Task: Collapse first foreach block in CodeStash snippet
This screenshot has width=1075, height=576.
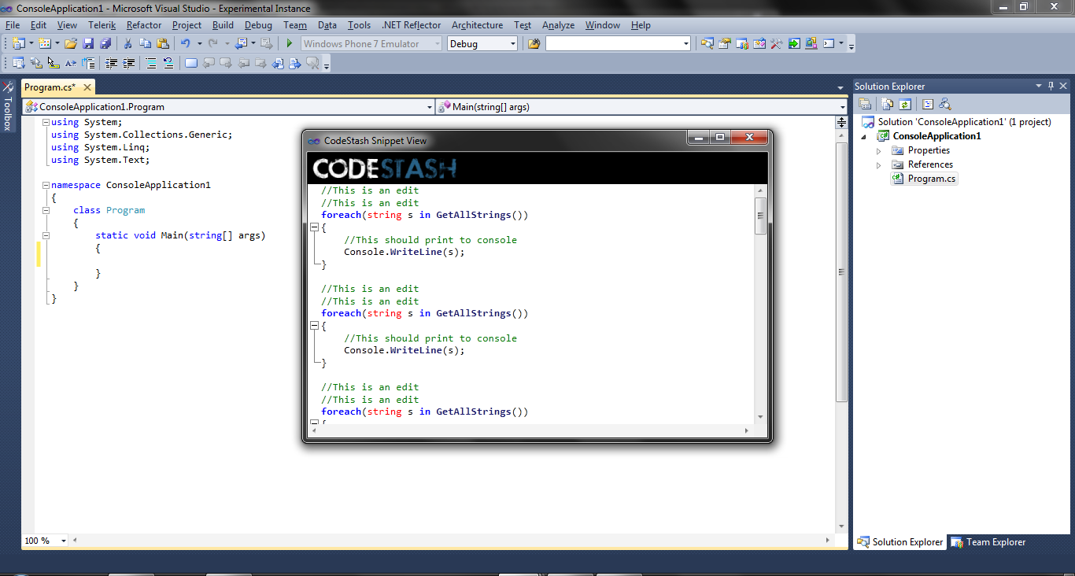Action: (x=313, y=227)
